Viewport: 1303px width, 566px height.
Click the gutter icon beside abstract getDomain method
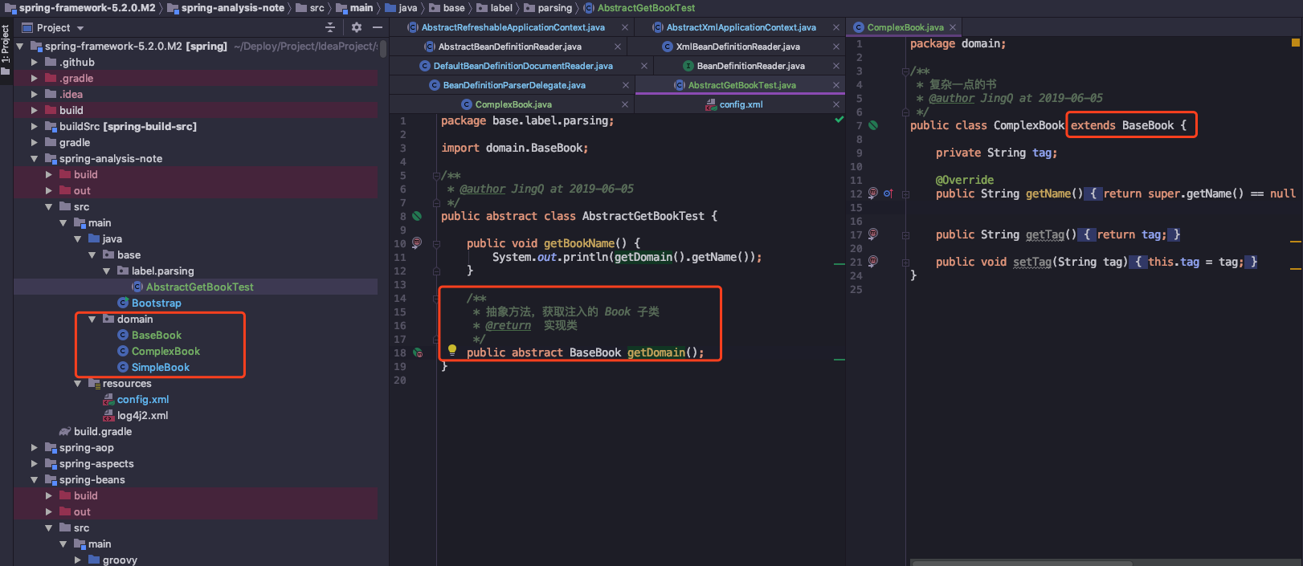point(418,352)
